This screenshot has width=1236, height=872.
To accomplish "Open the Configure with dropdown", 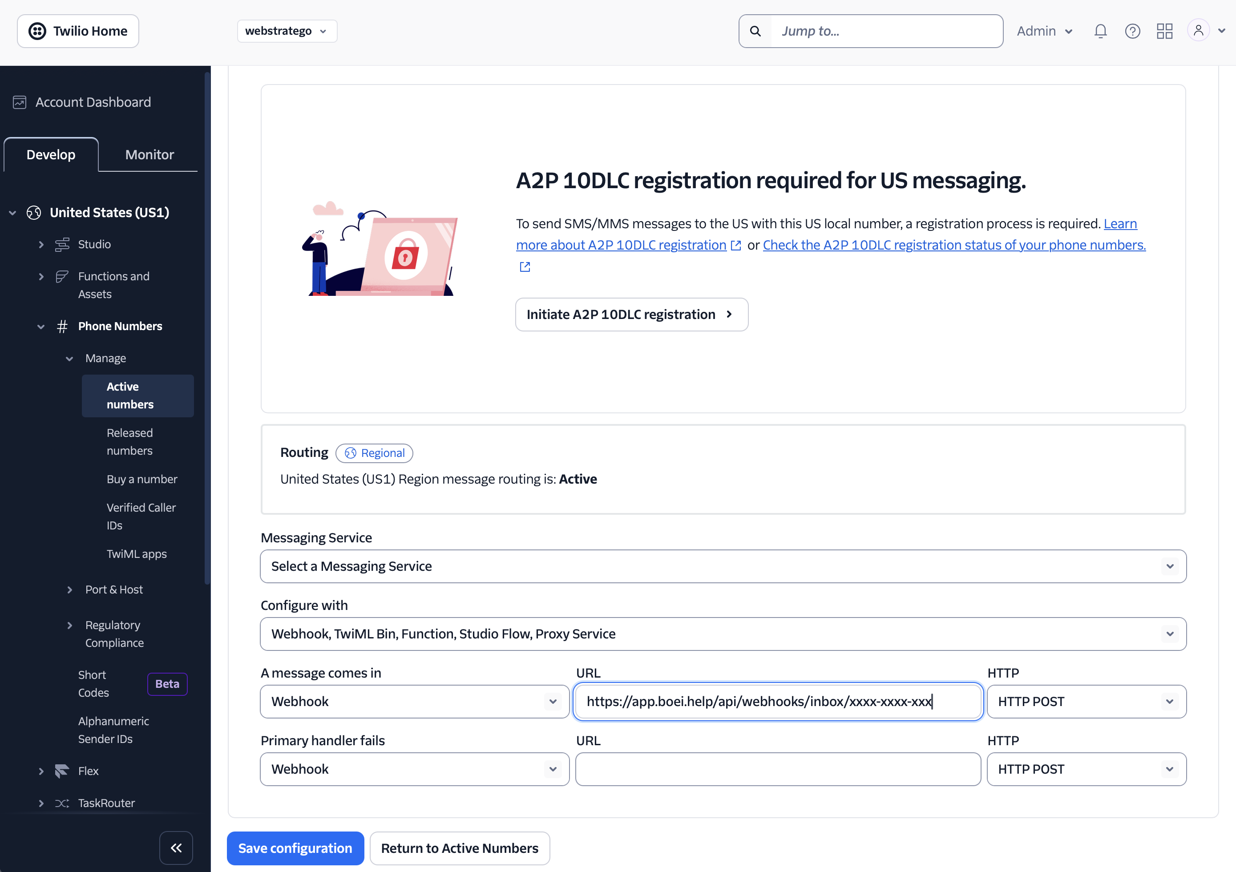I will (723, 634).
